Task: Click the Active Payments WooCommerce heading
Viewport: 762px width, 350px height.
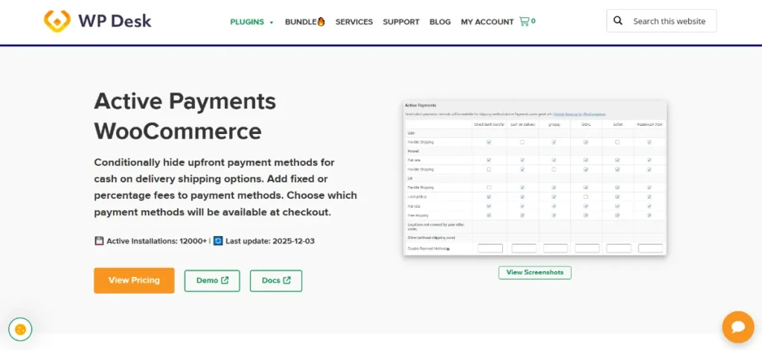Action: click(x=185, y=115)
